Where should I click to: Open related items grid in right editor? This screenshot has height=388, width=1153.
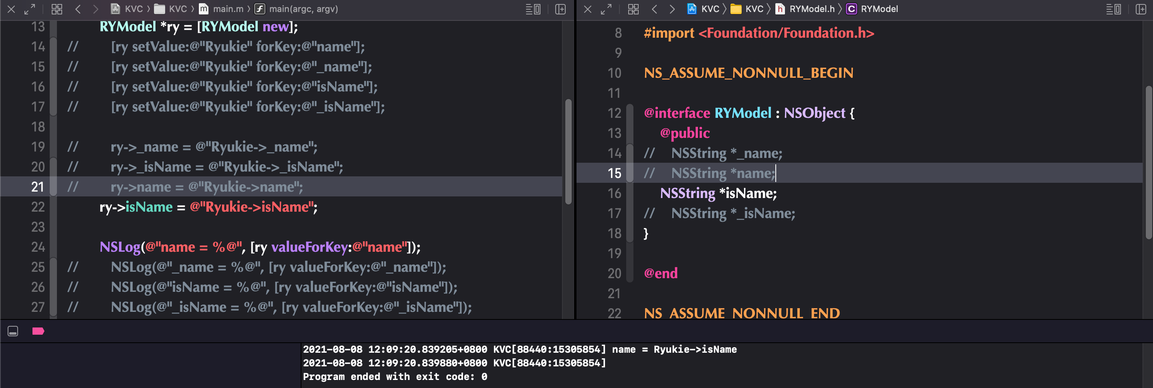tap(633, 9)
